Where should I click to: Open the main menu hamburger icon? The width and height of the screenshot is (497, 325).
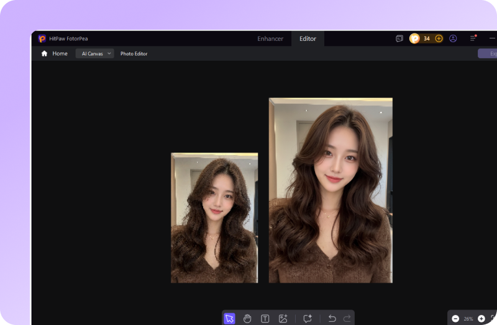pyautogui.click(x=473, y=38)
